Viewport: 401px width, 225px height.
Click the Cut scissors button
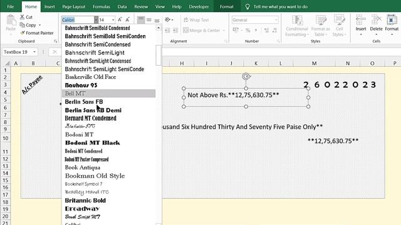(x=26, y=17)
